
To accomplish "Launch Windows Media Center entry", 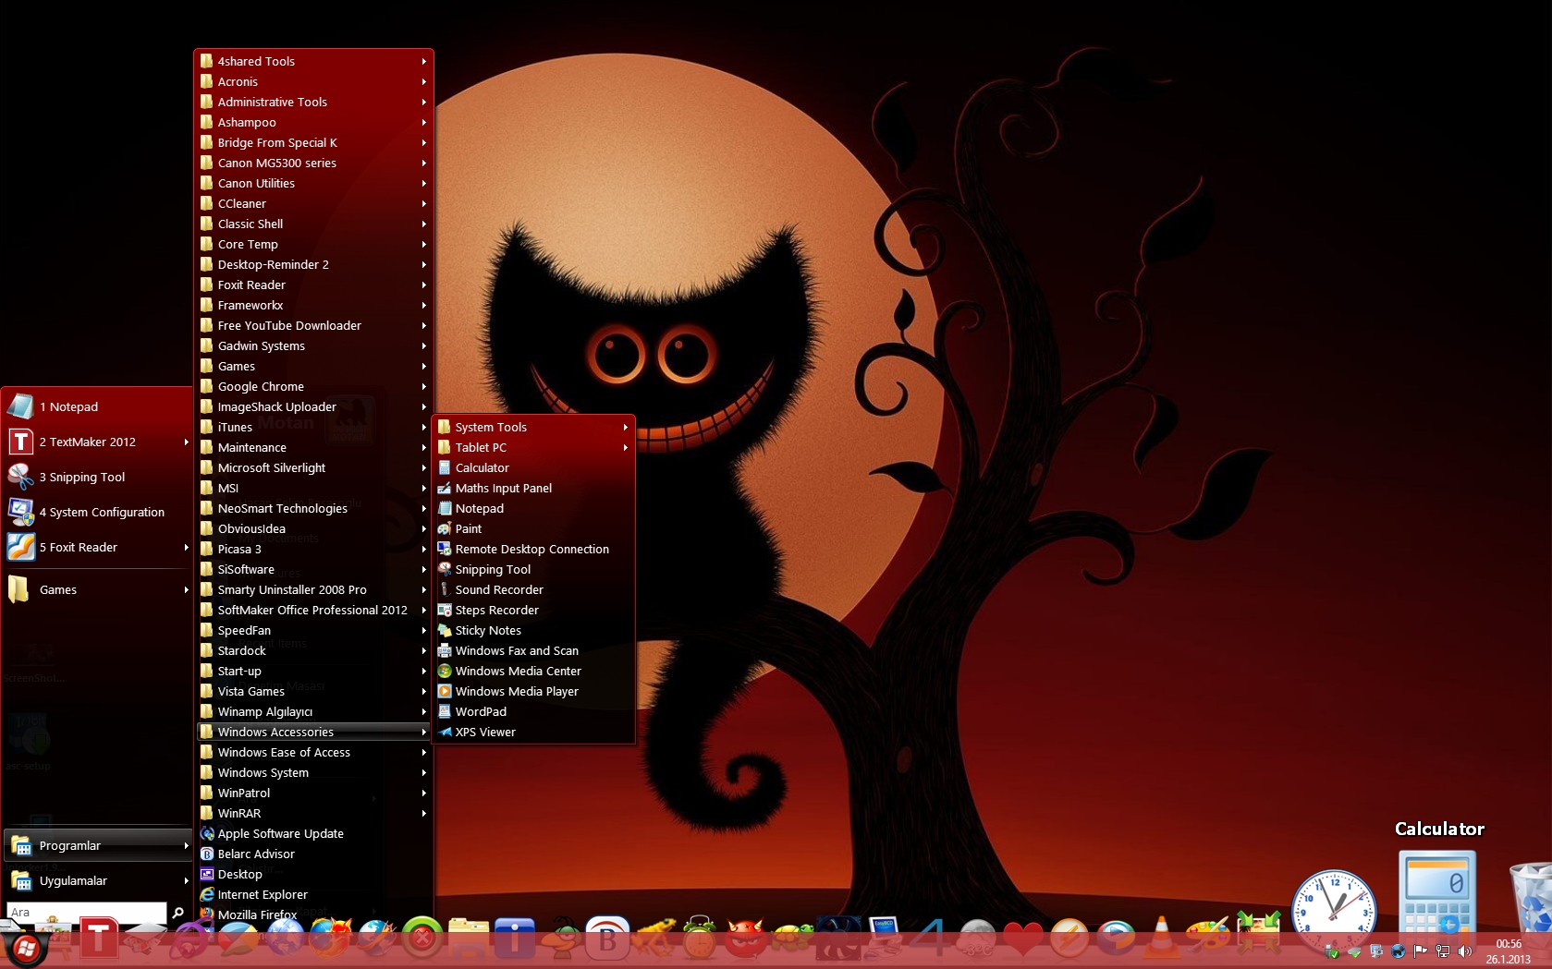I will click(x=533, y=671).
